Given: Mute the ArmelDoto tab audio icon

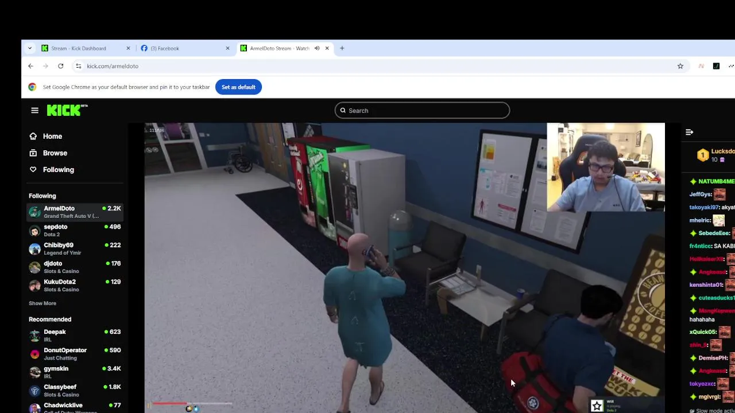Looking at the screenshot, I should pos(316,49).
